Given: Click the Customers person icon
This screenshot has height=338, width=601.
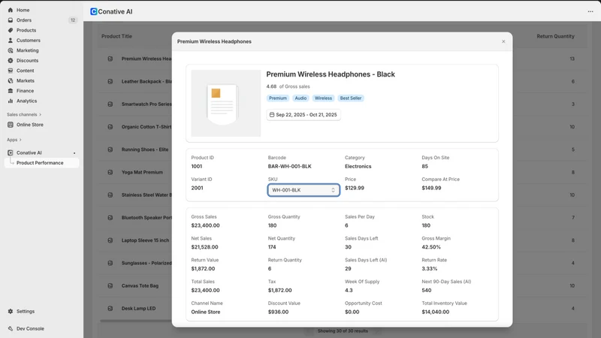Looking at the screenshot, I should pos(11,41).
